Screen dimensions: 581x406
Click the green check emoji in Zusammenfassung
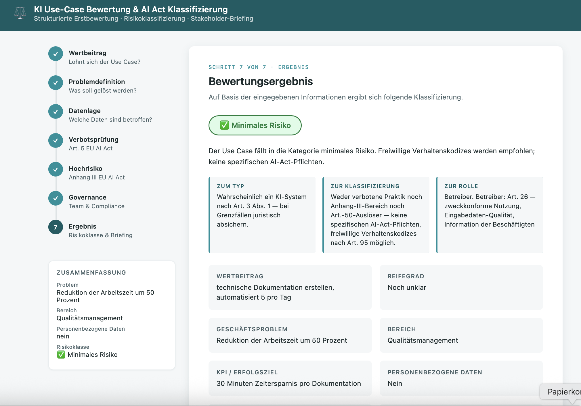(61, 355)
